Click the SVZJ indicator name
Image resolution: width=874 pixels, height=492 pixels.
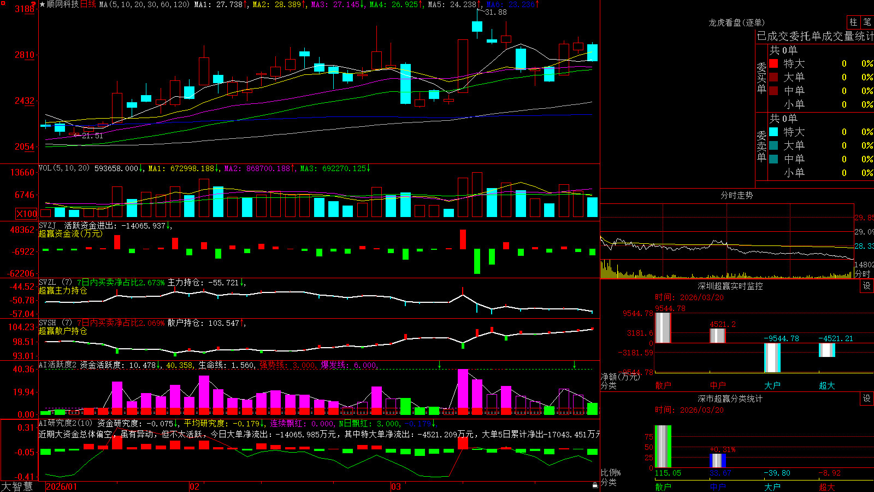(x=48, y=226)
